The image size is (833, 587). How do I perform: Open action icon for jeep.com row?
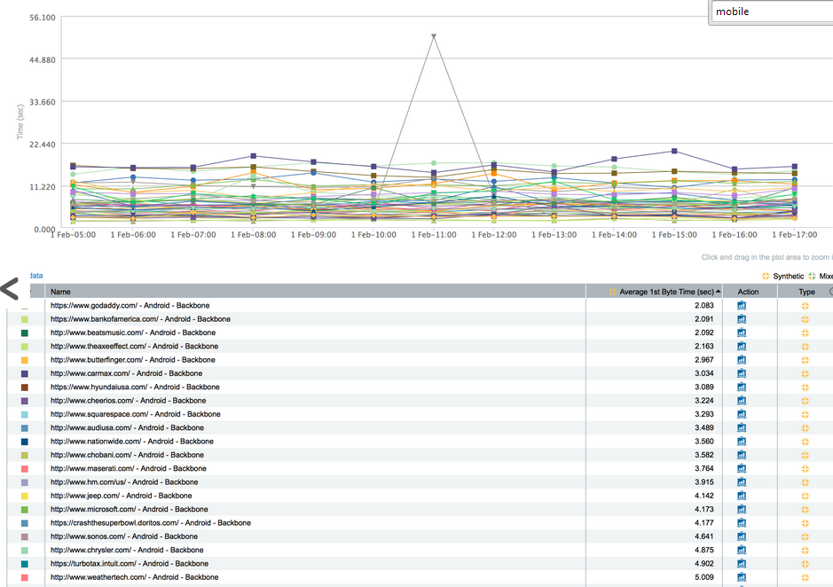click(742, 496)
